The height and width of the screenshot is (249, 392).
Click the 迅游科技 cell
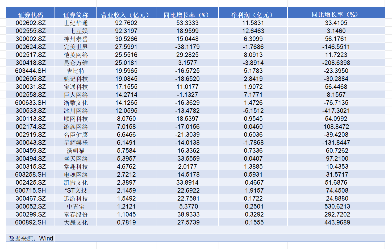tap(76, 198)
